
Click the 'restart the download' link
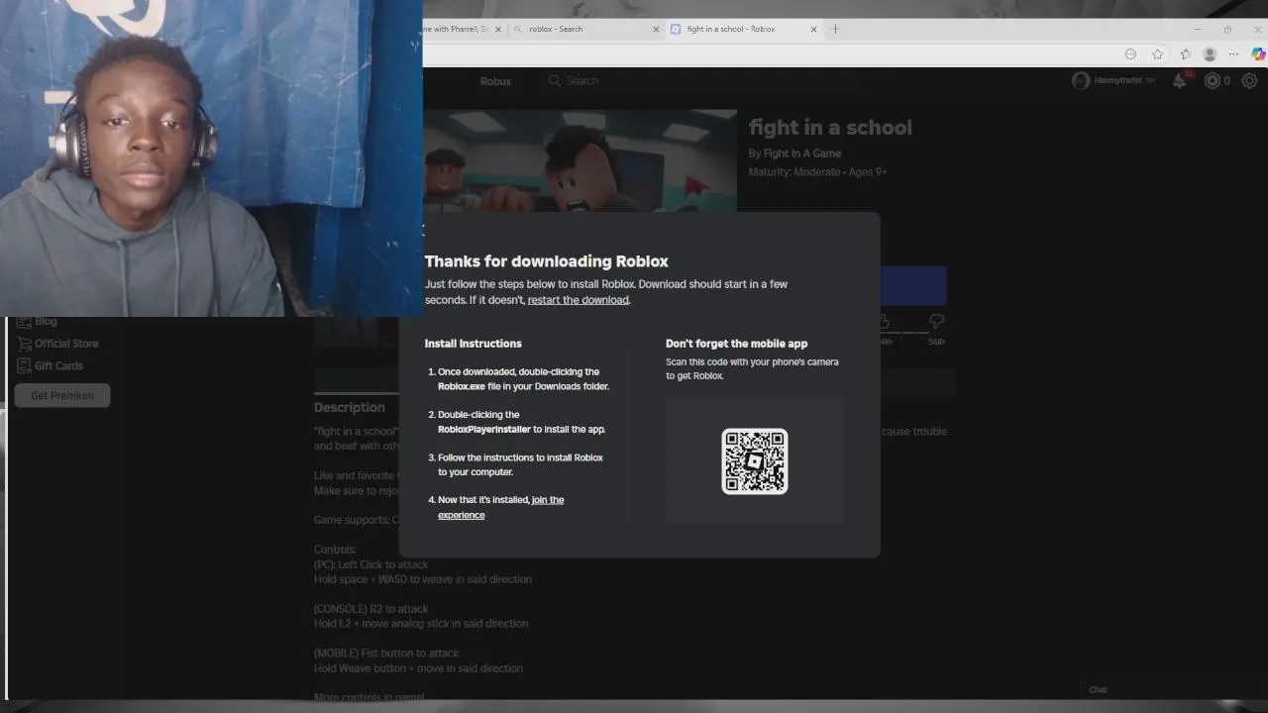click(578, 300)
